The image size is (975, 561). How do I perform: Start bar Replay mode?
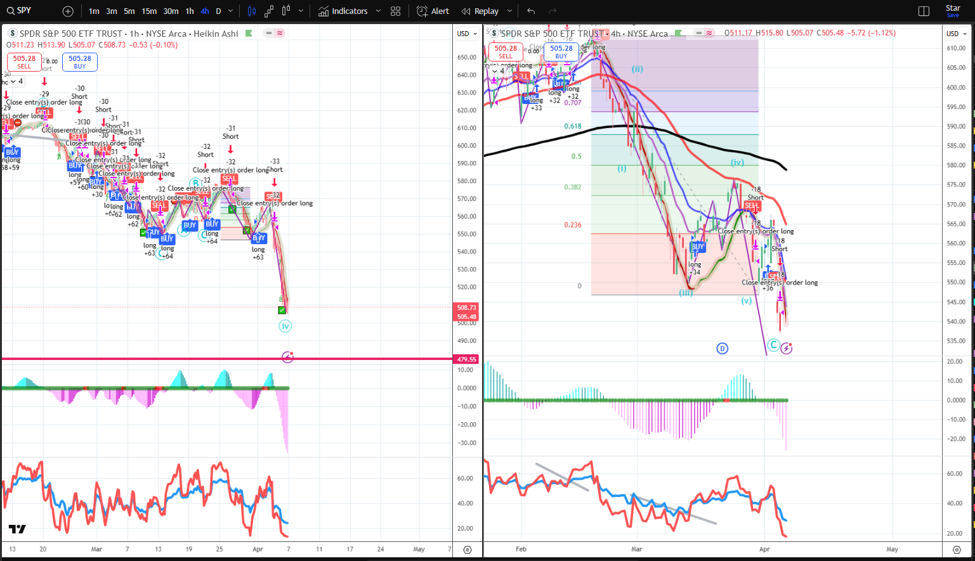pyautogui.click(x=480, y=11)
